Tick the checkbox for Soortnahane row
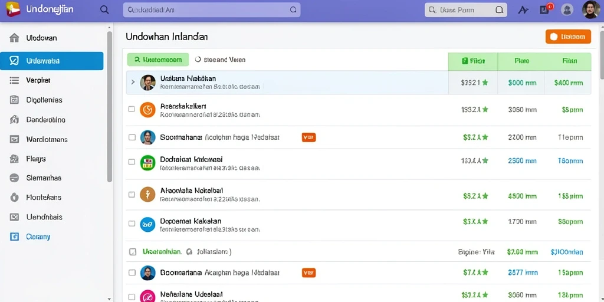This screenshot has width=604, height=302. [132, 137]
